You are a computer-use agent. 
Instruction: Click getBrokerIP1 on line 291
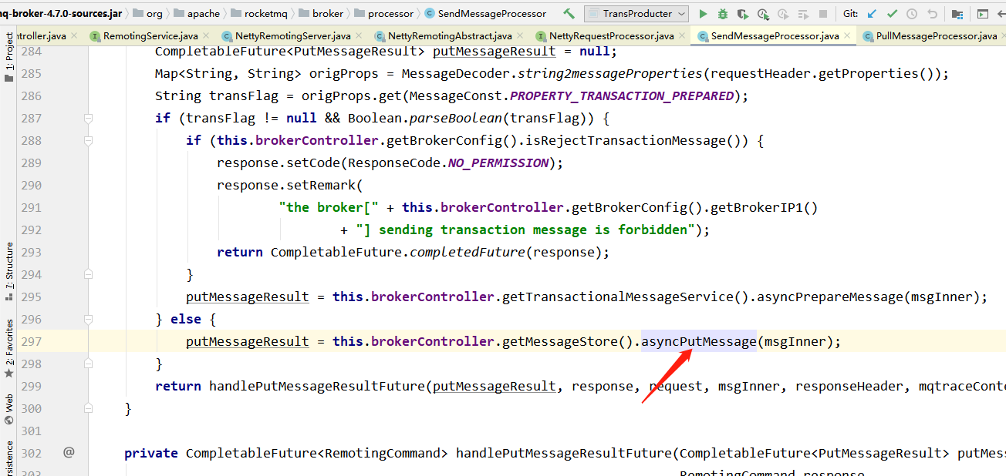757,207
